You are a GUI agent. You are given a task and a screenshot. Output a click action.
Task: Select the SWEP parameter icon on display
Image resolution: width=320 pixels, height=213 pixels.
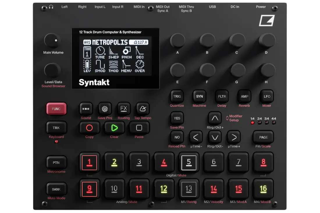[x=113, y=53]
